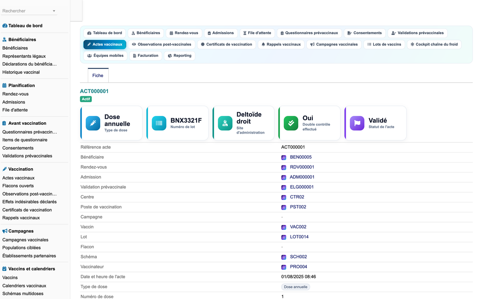The height and width of the screenshot is (299, 483).
Task: Open Populations ciblées in sidebar
Action: click(21, 248)
